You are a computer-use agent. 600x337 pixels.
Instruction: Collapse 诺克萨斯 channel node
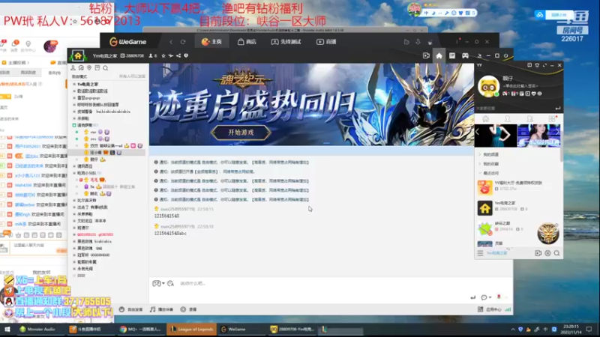(74, 125)
